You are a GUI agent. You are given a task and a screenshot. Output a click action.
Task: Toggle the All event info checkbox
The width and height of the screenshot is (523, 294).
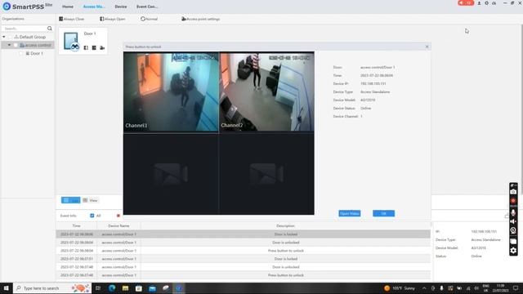point(92,216)
